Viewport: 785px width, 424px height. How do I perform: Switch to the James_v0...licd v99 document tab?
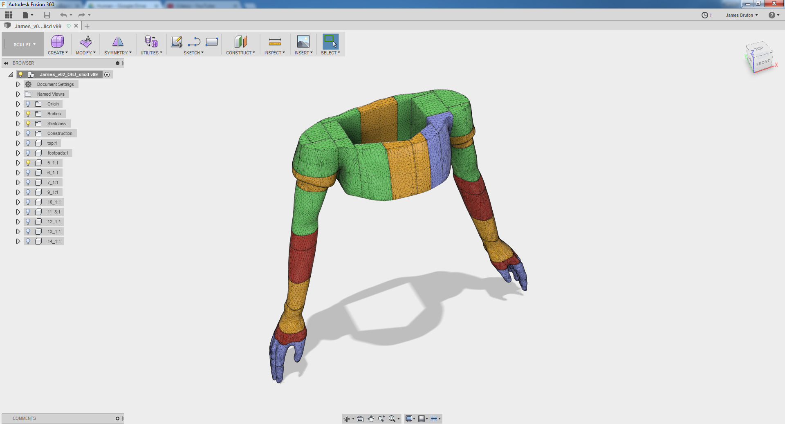(38, 26)
